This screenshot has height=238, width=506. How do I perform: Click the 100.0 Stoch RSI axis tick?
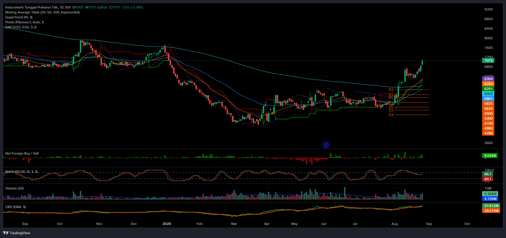coord(489,170)
